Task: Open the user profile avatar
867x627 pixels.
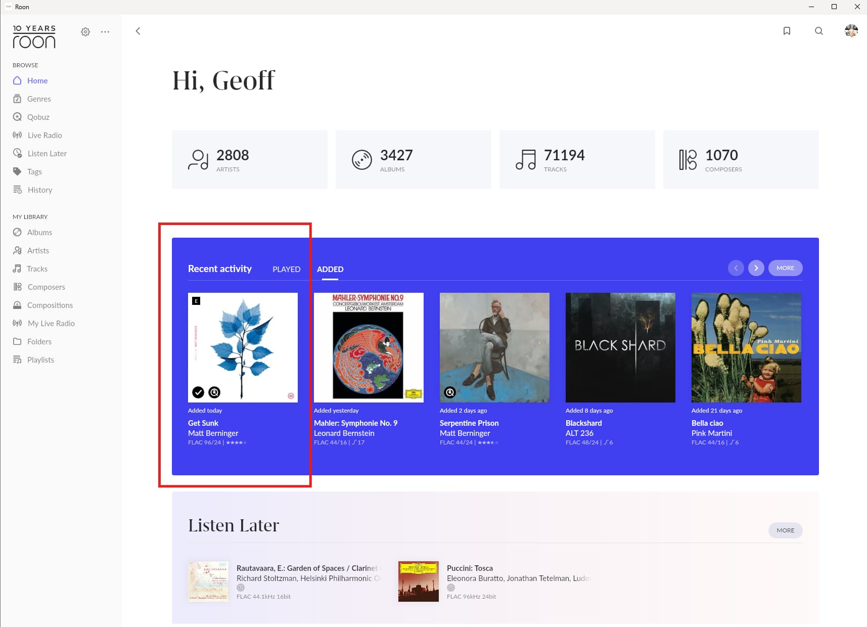Action: pyautogui.click(x=851, y=31)
